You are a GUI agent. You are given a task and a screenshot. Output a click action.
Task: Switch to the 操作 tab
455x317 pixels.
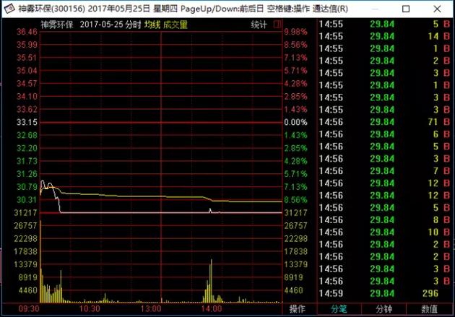(298, 309)
